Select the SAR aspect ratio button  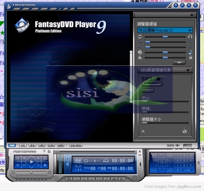12,145
